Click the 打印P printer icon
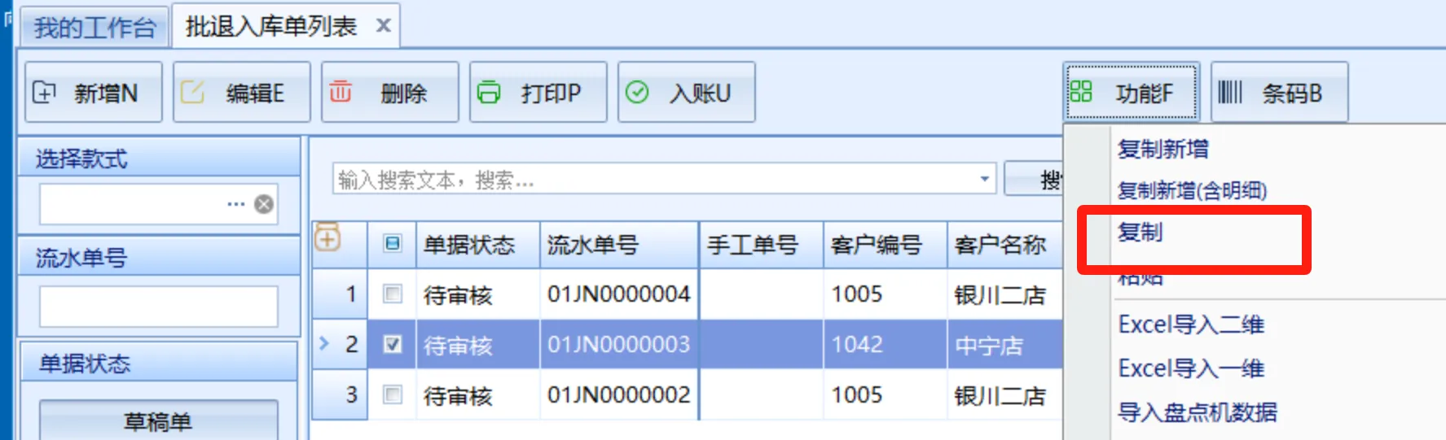The image size is (1446, 440). click(x=489, y=93)
